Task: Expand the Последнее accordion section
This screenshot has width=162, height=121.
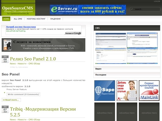Action: pos(127,75)
